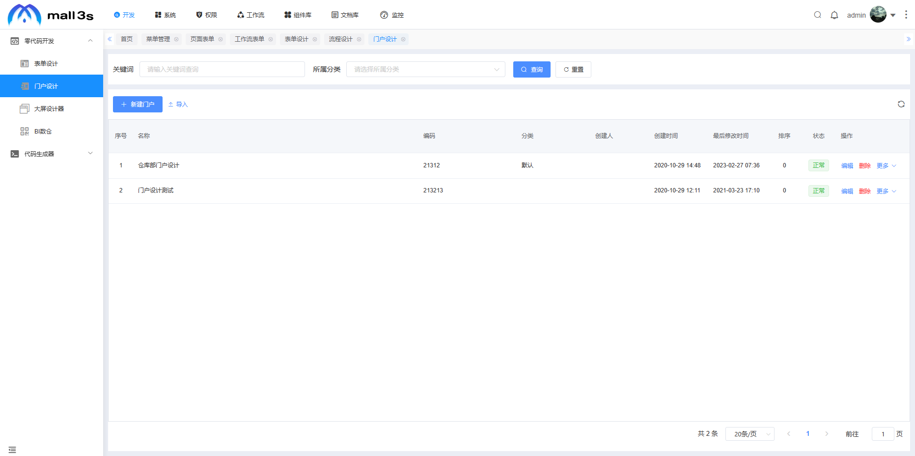The width and height of the screenshot is (915, 456).
Task: Open the 文档库 top menu
Action: coord(345,15)
